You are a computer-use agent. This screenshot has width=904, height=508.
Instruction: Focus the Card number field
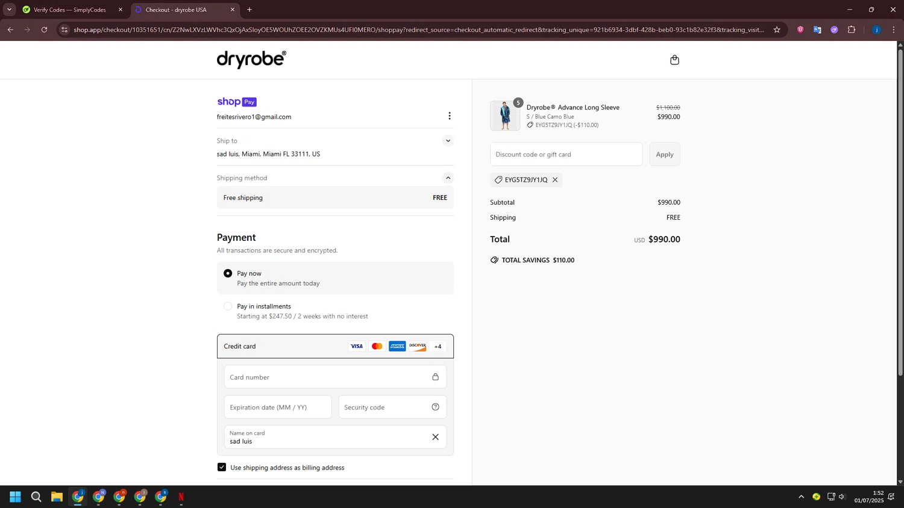(335, 377)
